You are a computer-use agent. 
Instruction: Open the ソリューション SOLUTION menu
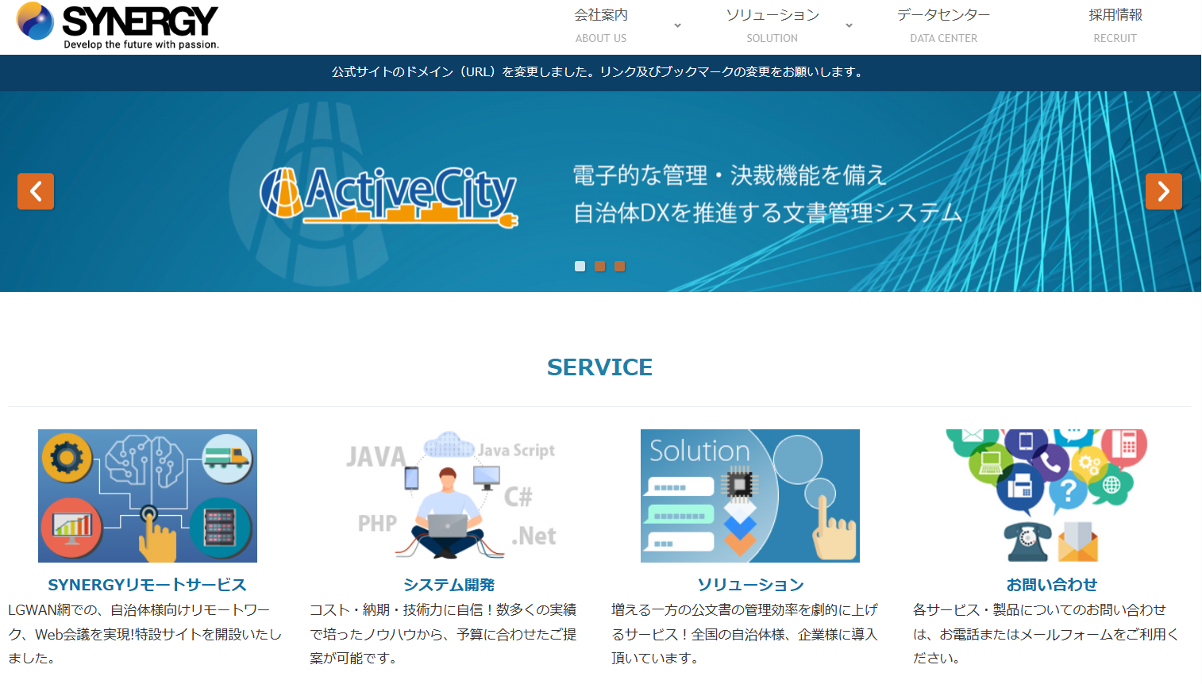click(772, 25)
